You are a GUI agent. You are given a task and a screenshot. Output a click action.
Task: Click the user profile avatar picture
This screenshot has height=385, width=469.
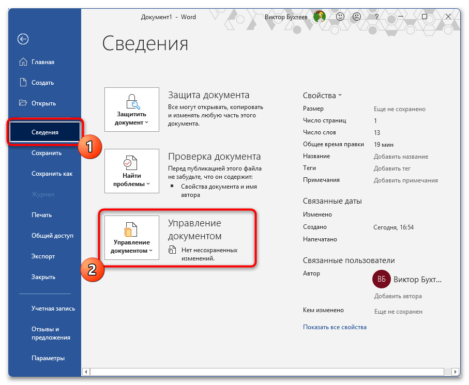(320, 17)
